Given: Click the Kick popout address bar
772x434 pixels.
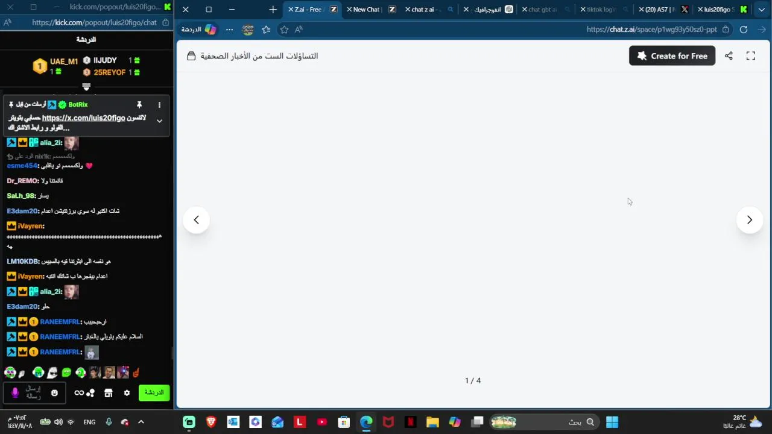Looking at the screenshot, I should click(94, 22).
